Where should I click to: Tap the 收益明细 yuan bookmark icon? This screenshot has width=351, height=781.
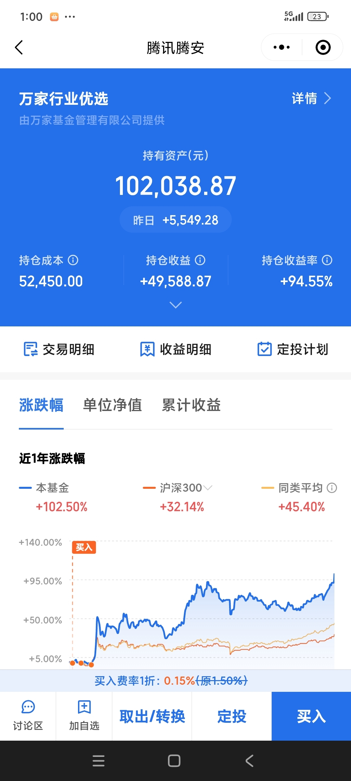point(147,349)
